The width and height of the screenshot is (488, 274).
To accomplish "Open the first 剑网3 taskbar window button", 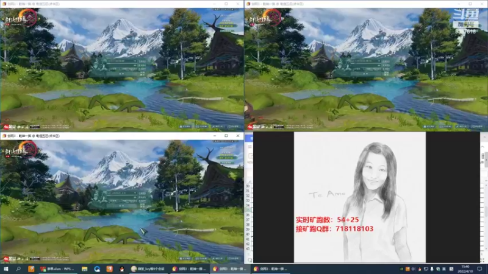I will (x=190, y=269).
